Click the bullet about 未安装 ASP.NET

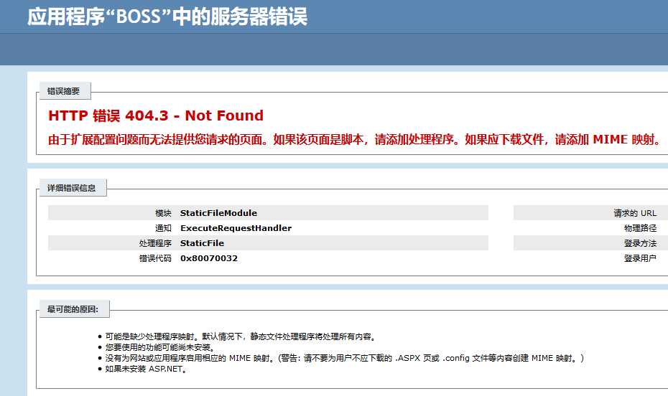[146, 369]
